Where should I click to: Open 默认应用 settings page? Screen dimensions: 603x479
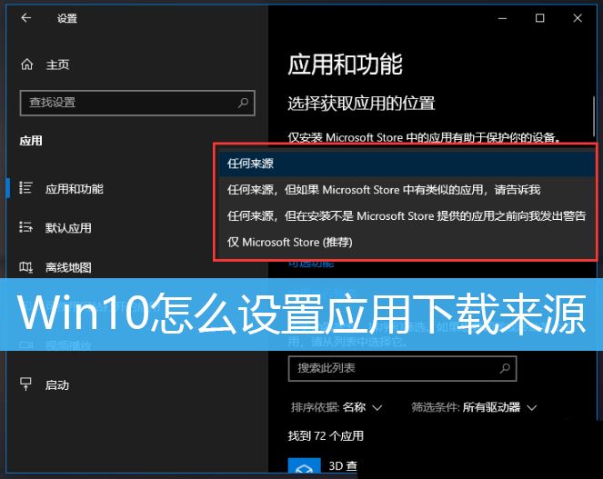68,228
